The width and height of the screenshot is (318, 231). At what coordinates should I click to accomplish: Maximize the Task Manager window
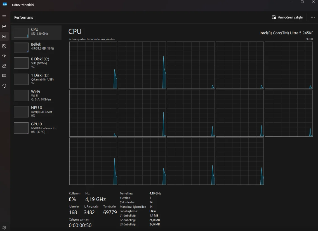pyautogui.click(x=302, y=2)
